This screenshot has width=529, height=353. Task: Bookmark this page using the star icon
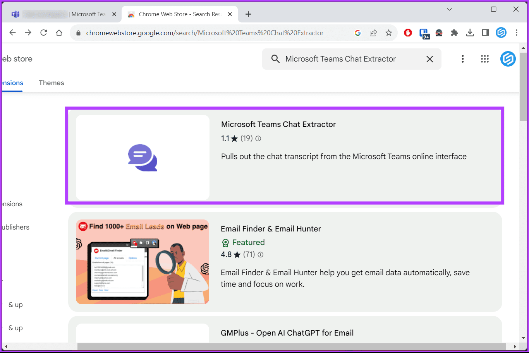click(x=388, y=33)
